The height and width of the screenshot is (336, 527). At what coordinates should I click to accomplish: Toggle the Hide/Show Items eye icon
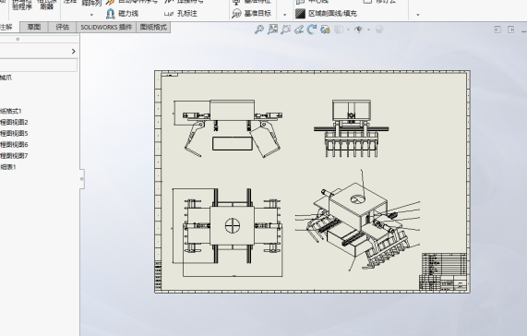point(359,30)
